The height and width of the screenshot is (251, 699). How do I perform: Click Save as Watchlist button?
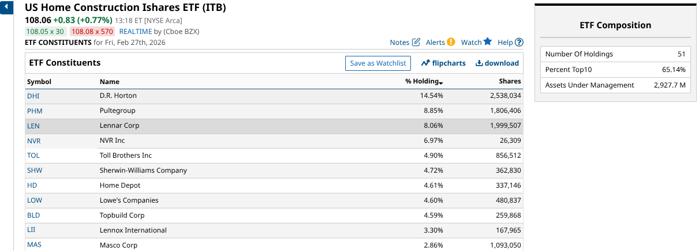[377, 63]
